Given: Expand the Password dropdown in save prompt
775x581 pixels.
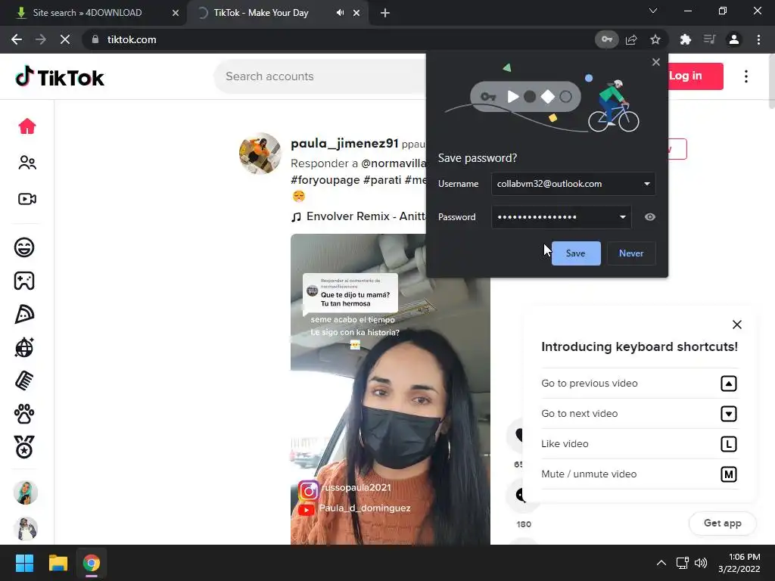Looking at the screenshot, I should tap(623, 217).
